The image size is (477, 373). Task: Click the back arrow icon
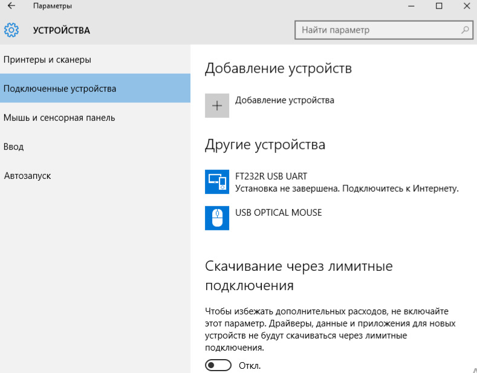coord(11,6)
